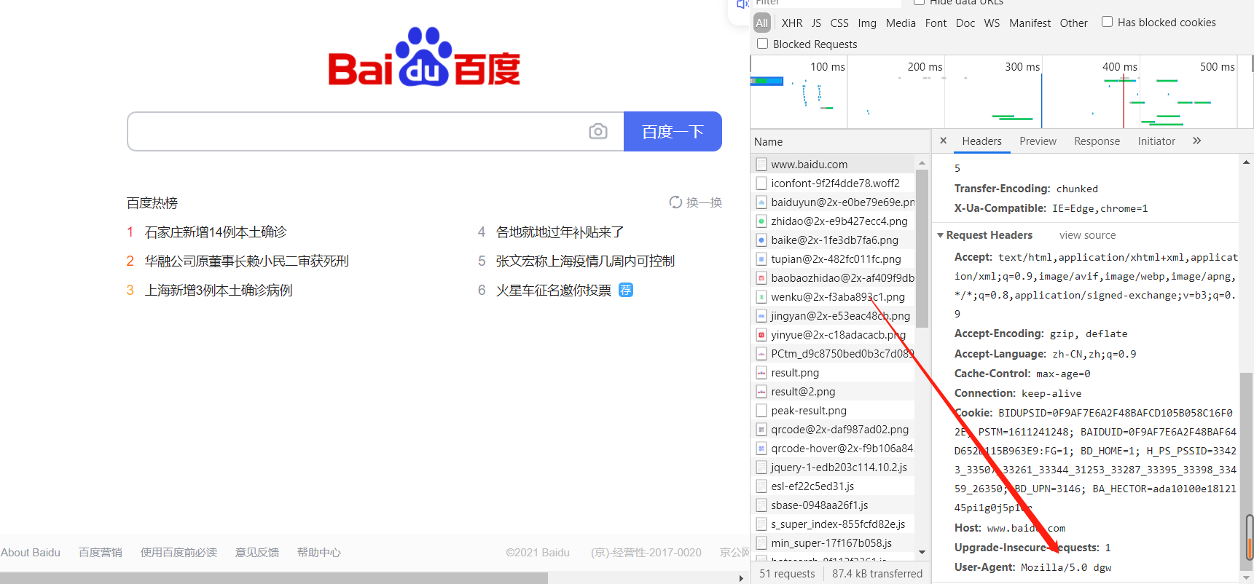Screen dimensions: 1254x584
Task: Switch to the Preview tab
Action: (1038, 141)
